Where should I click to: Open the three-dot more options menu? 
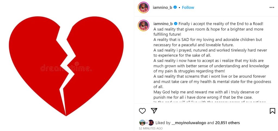point(272,7)
